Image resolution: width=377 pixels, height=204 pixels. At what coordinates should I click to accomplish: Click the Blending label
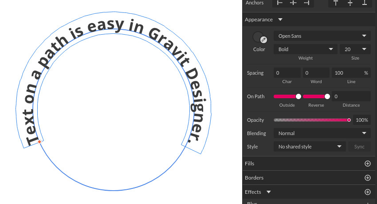click(x=256, y=133)
